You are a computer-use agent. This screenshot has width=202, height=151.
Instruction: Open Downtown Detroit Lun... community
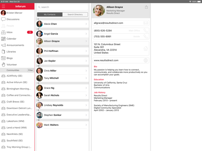(x=17, y=108)
